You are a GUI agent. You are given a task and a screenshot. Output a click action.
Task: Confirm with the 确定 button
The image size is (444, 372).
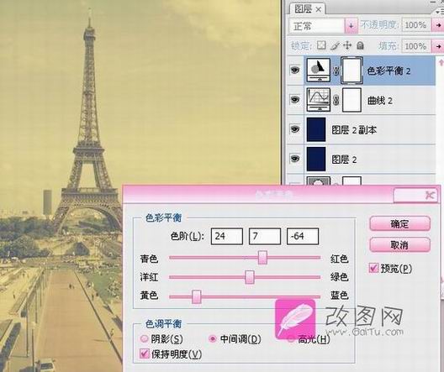coord(399,224)
